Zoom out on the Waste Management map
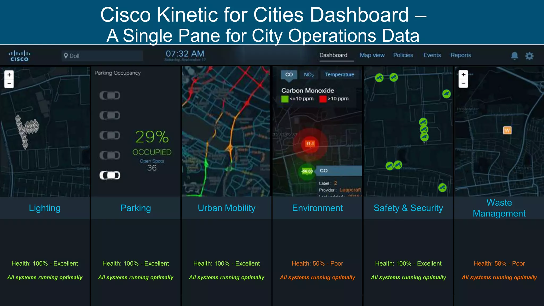 click(x=464, y=83)
